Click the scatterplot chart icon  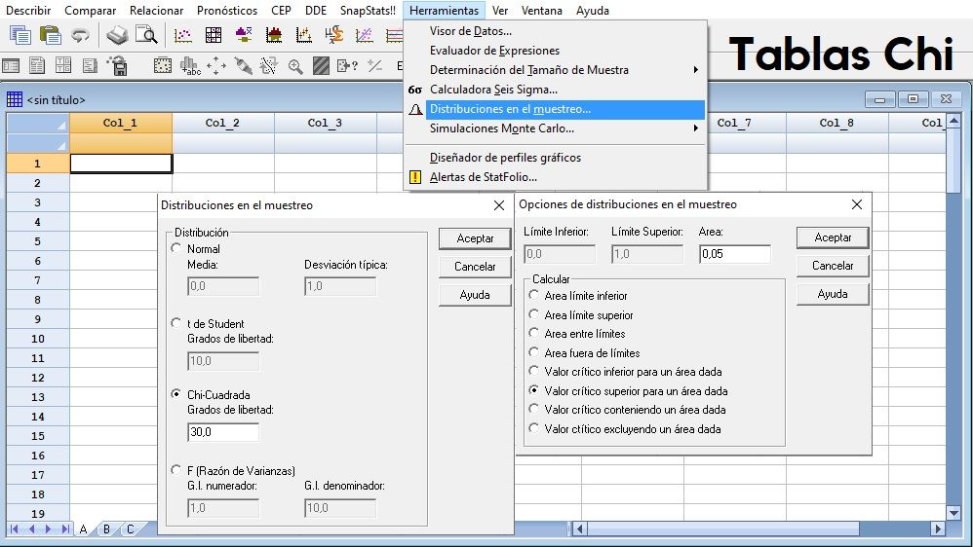pos(183,36)
